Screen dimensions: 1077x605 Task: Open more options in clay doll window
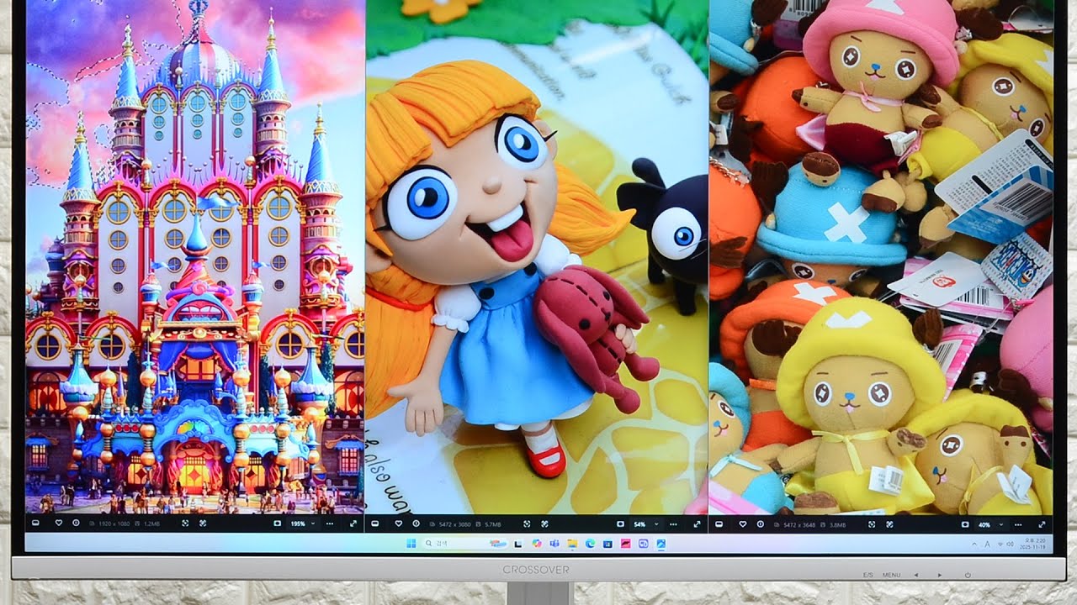click(673, 524)
